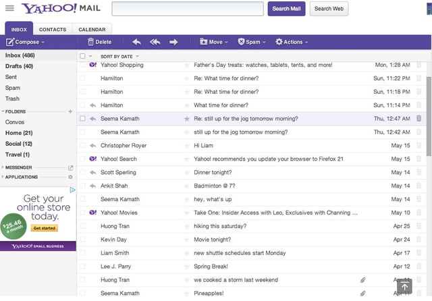Screen dimensions: 432x301
Task: Click replied arrow icon next to Christopher Royer
Action: pyautogui.click(x=93, y=145)
